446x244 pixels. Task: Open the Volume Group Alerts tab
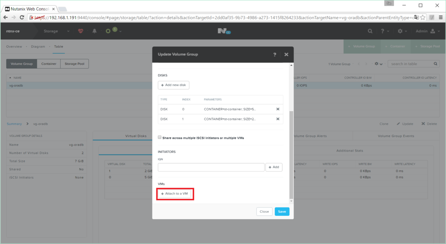pos(310,136)
